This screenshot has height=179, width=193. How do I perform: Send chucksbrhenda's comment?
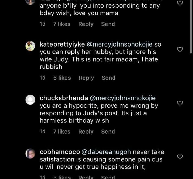pos(108,132)
